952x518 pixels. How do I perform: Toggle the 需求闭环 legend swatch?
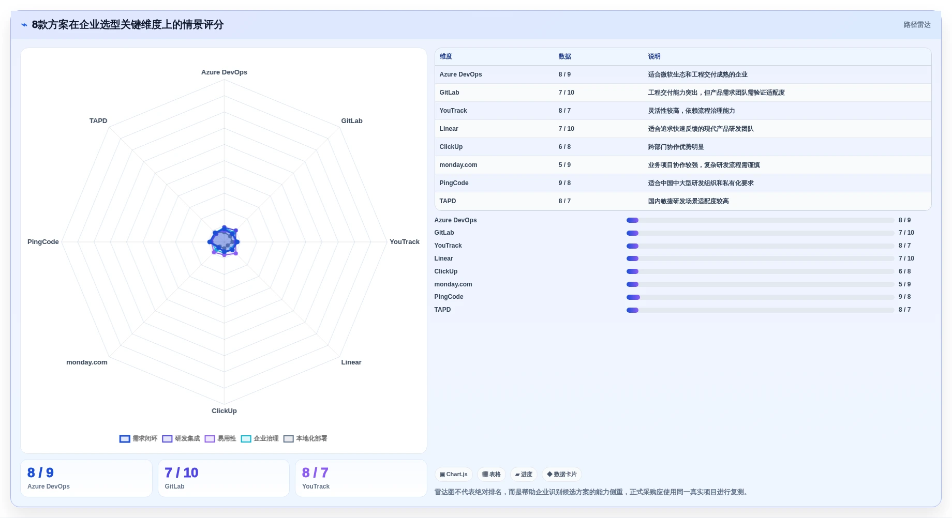click(125, 439)
